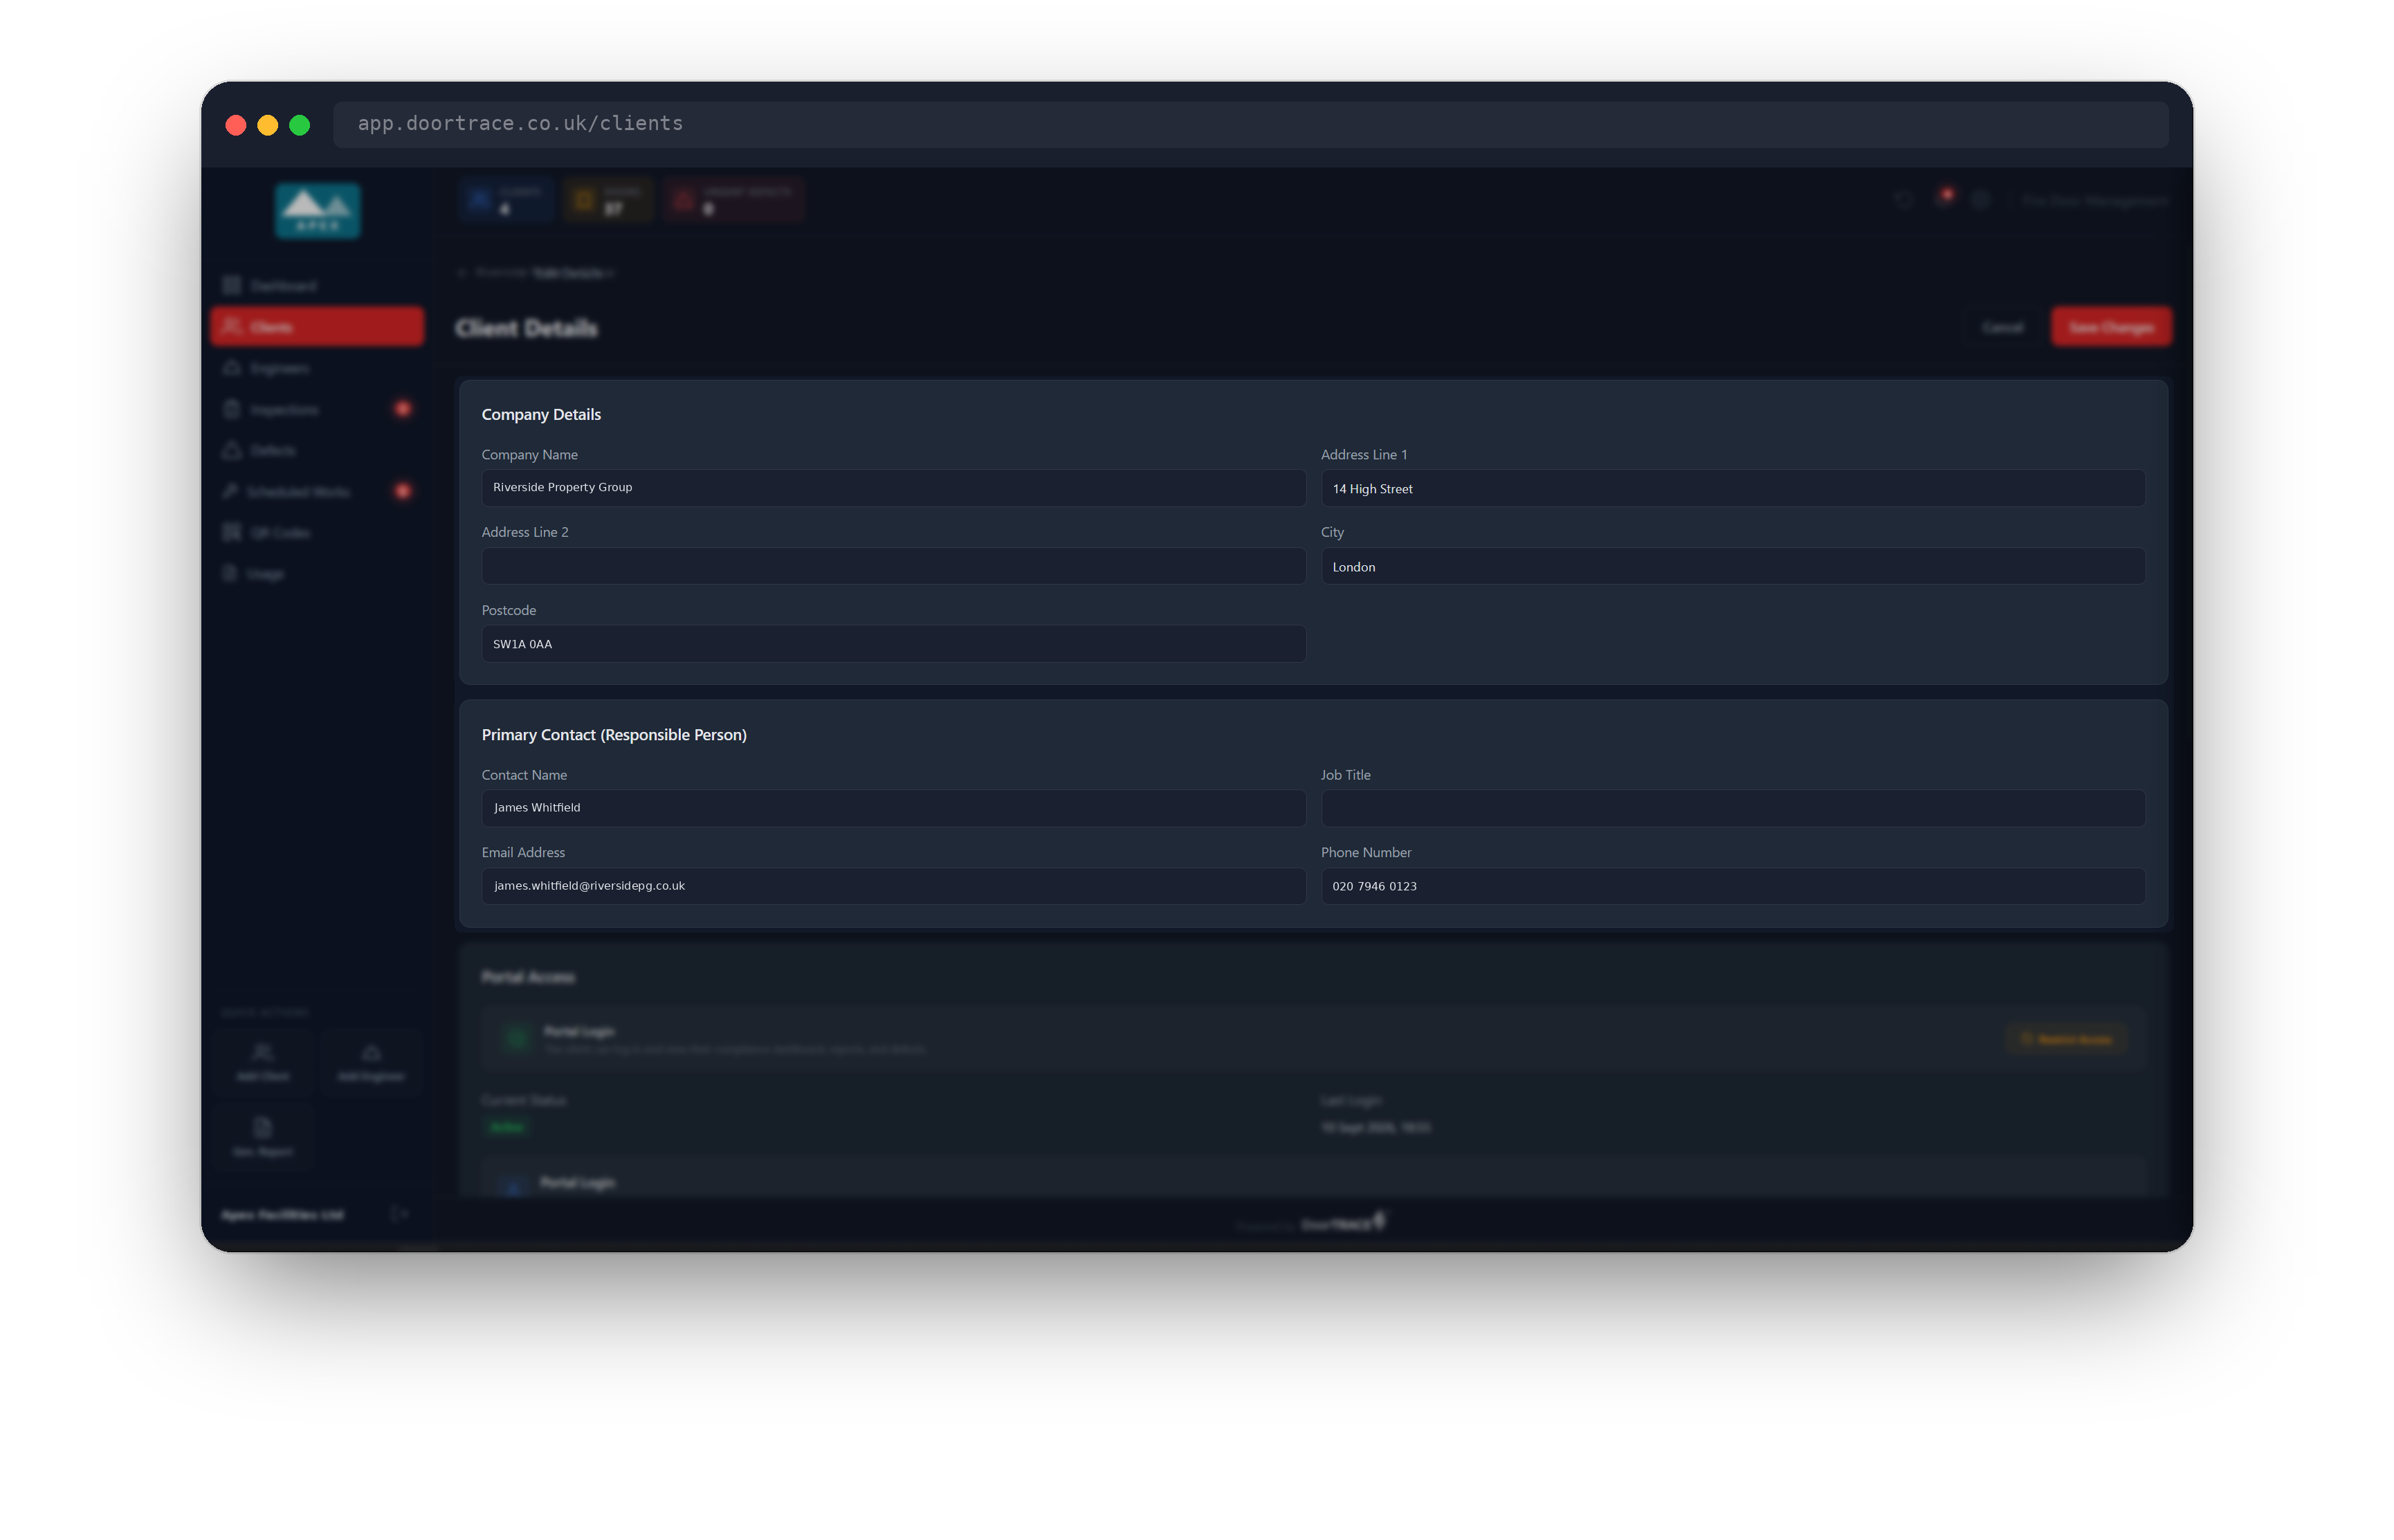Image resolution: width=2394 pixels, height=1540 pixels.
Task: Open the highlighted Clients sidebar item
Action: [317, 327]
